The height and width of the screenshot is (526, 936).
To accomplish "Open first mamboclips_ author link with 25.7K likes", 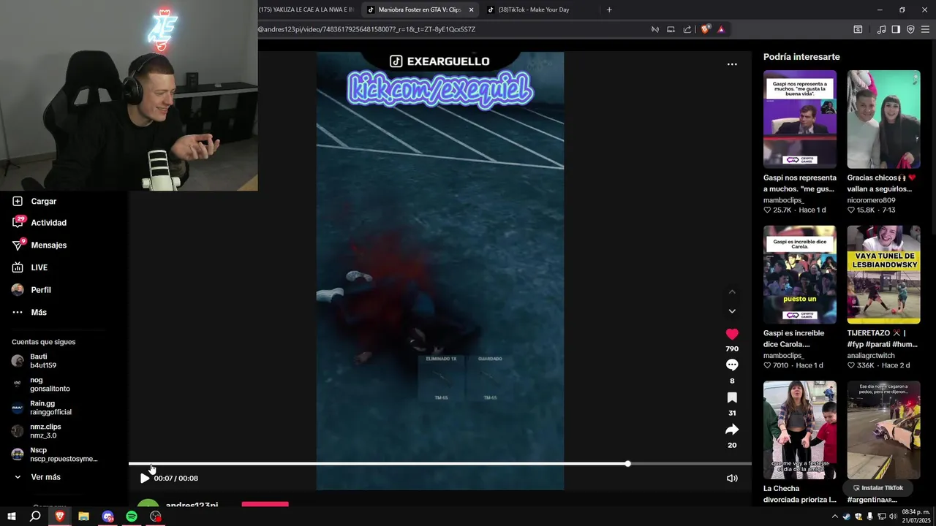I will pos(783,200).
